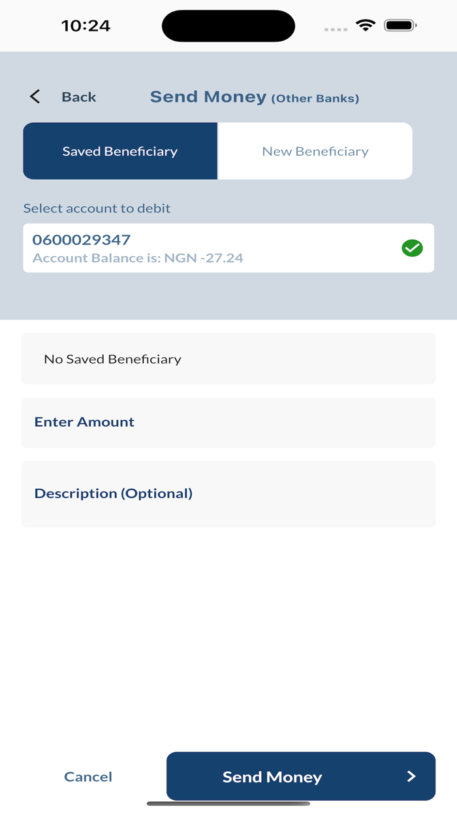Open the New Beneficiary tab
Image resolution: width=457 pixels, height=813 pixels.
(315, 151)
